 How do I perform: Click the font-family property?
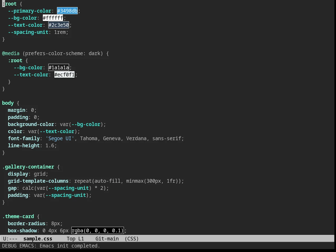(x=24, y=138)
